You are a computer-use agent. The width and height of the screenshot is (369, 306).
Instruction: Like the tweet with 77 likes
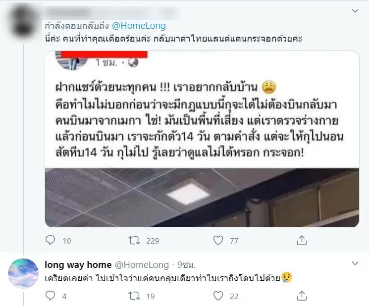(x=218, y=240)
